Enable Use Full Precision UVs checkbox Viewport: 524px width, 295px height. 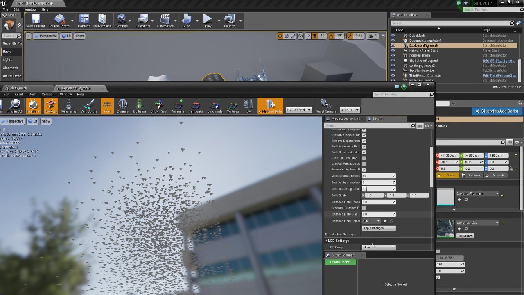coord(364,163)
